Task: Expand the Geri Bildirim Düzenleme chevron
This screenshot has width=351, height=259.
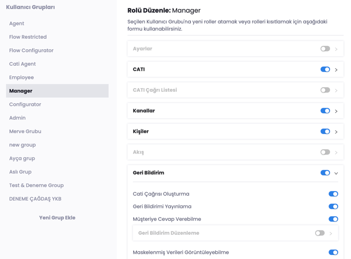Action: coord(331,234)
